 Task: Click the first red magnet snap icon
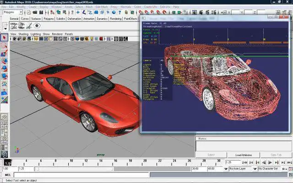pyautogui.click(x=141, y=12)
